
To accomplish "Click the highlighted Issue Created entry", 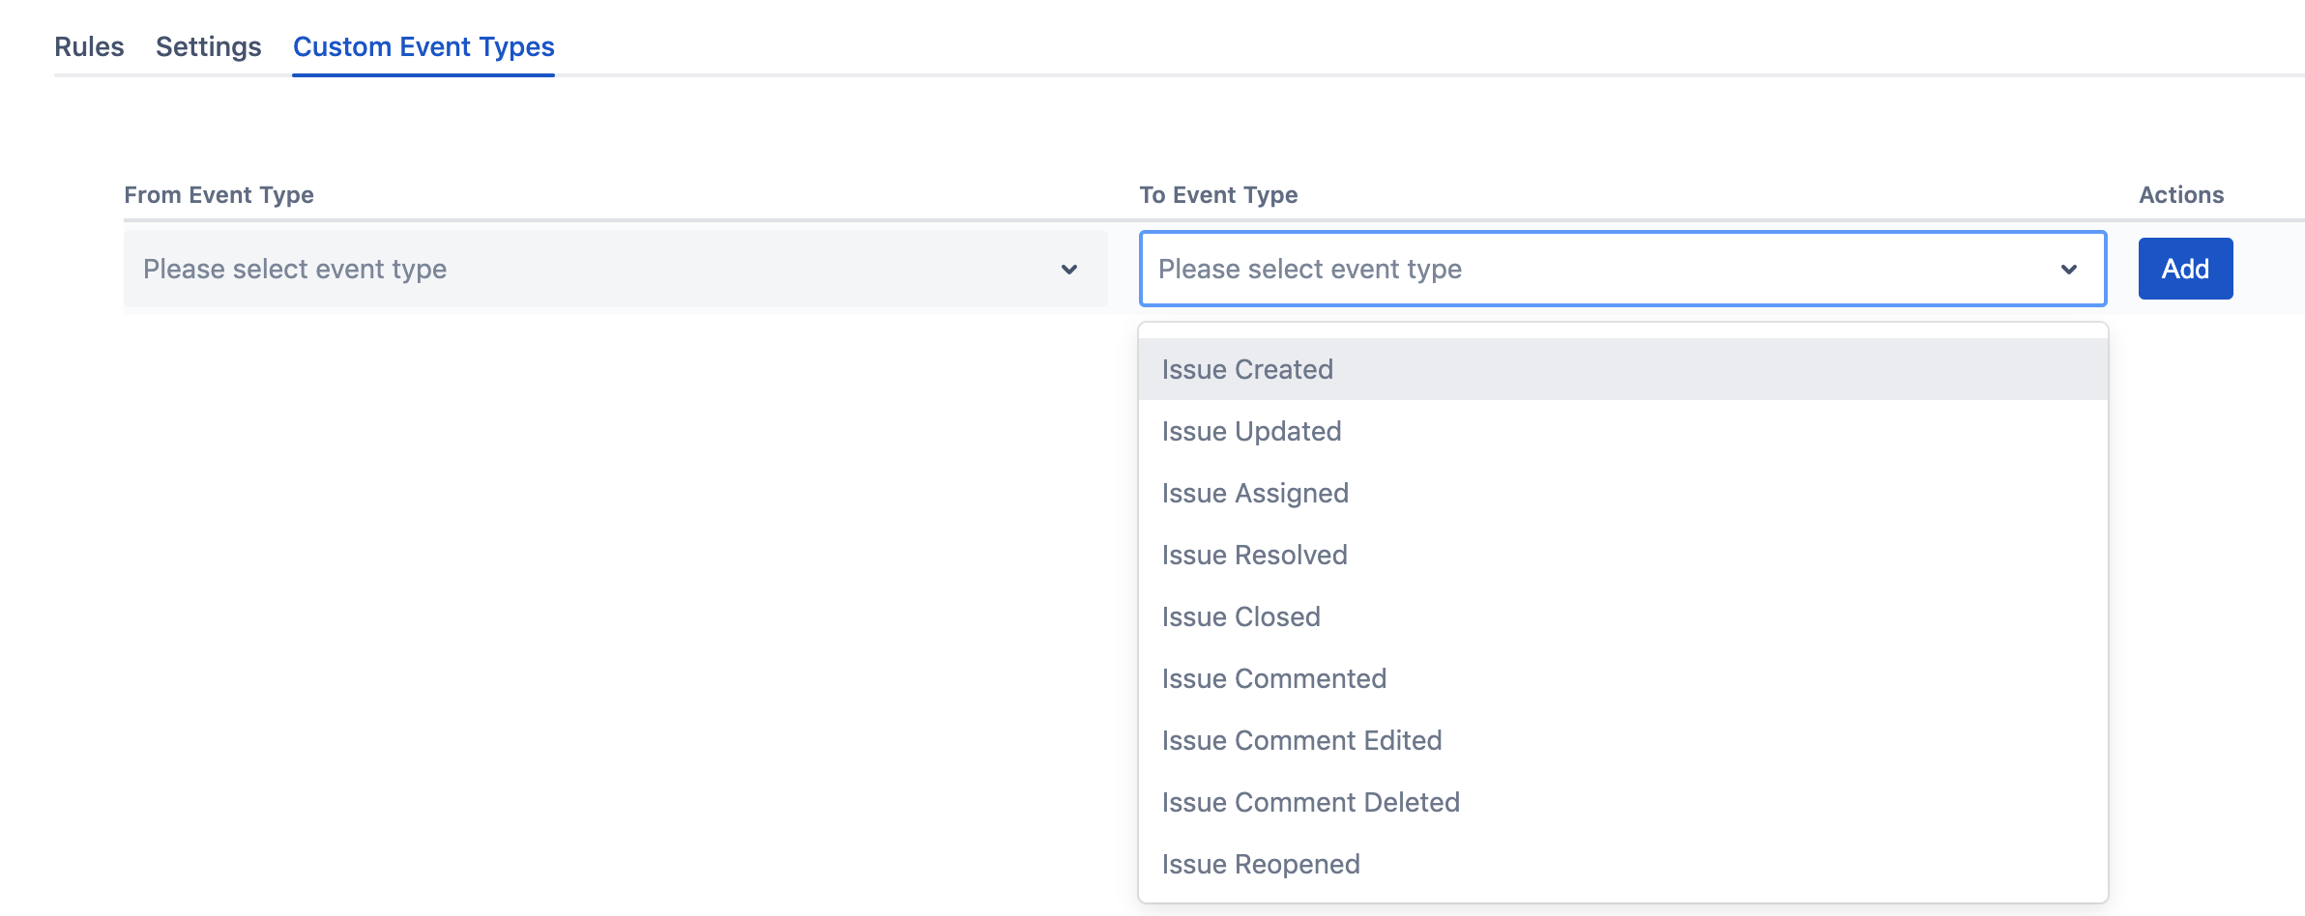I will coord(1246,369).
